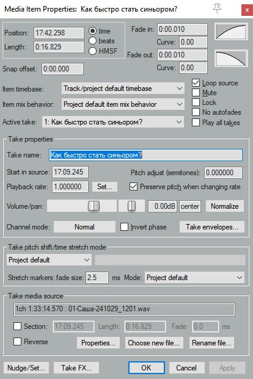Click the Nudge/Set button

coord(26,368)
